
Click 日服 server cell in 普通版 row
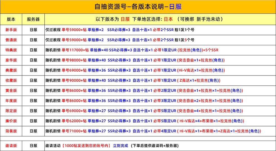click(33, 40)
